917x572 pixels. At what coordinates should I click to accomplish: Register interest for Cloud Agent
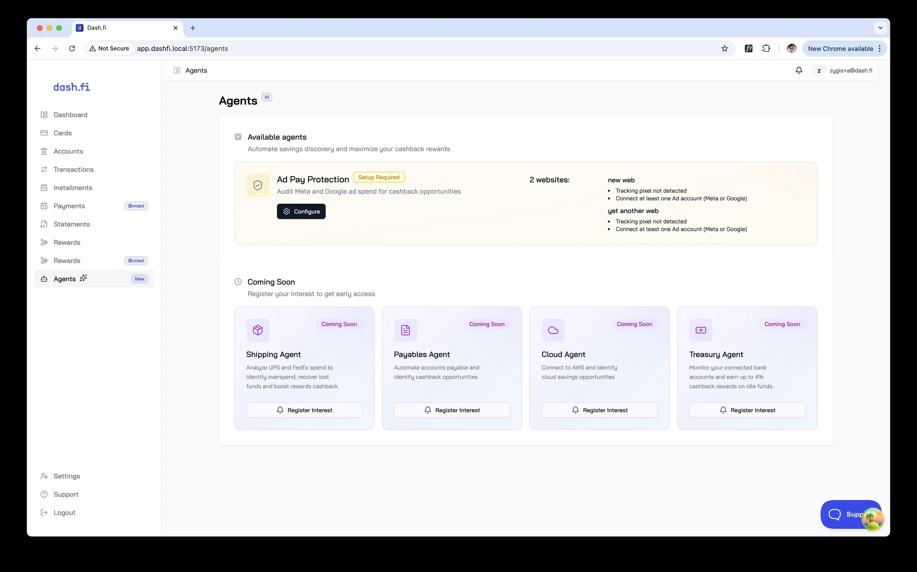pos(599,410)
